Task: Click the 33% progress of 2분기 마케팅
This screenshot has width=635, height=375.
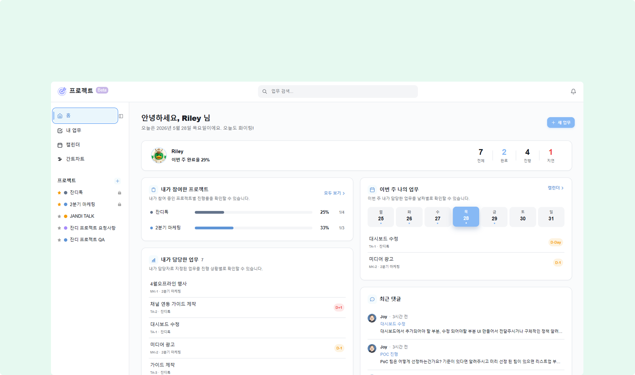Action: coord(325,228)
